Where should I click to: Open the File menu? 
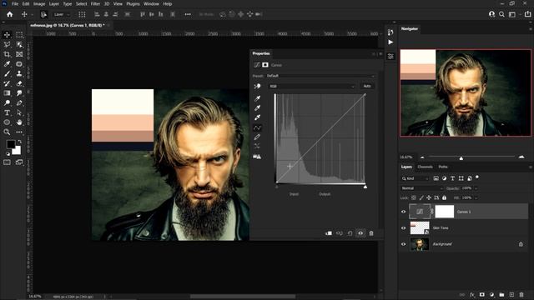coord(15,3)
